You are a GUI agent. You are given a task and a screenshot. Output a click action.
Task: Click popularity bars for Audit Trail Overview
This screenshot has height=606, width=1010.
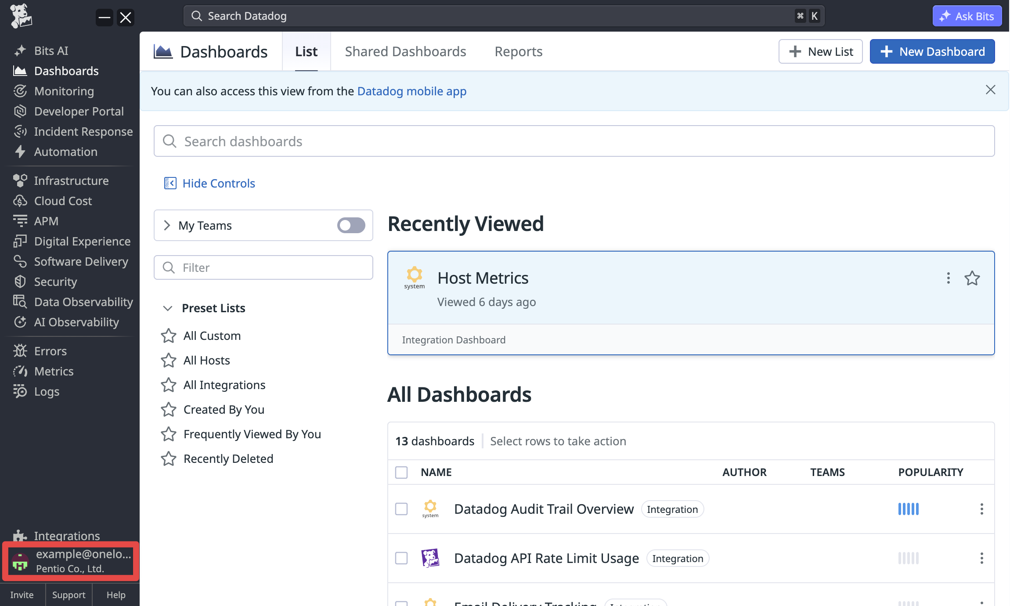pyautogui.click(x=908, y=509)
